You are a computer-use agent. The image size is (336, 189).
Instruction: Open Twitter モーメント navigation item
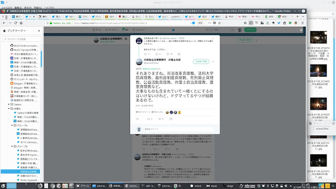click(x=111, y=30)
